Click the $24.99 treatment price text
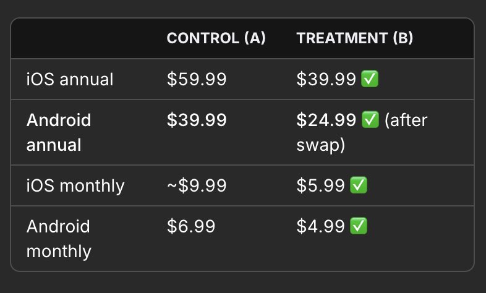The height and width of the screenshot is (293, 486). (326, 120)
